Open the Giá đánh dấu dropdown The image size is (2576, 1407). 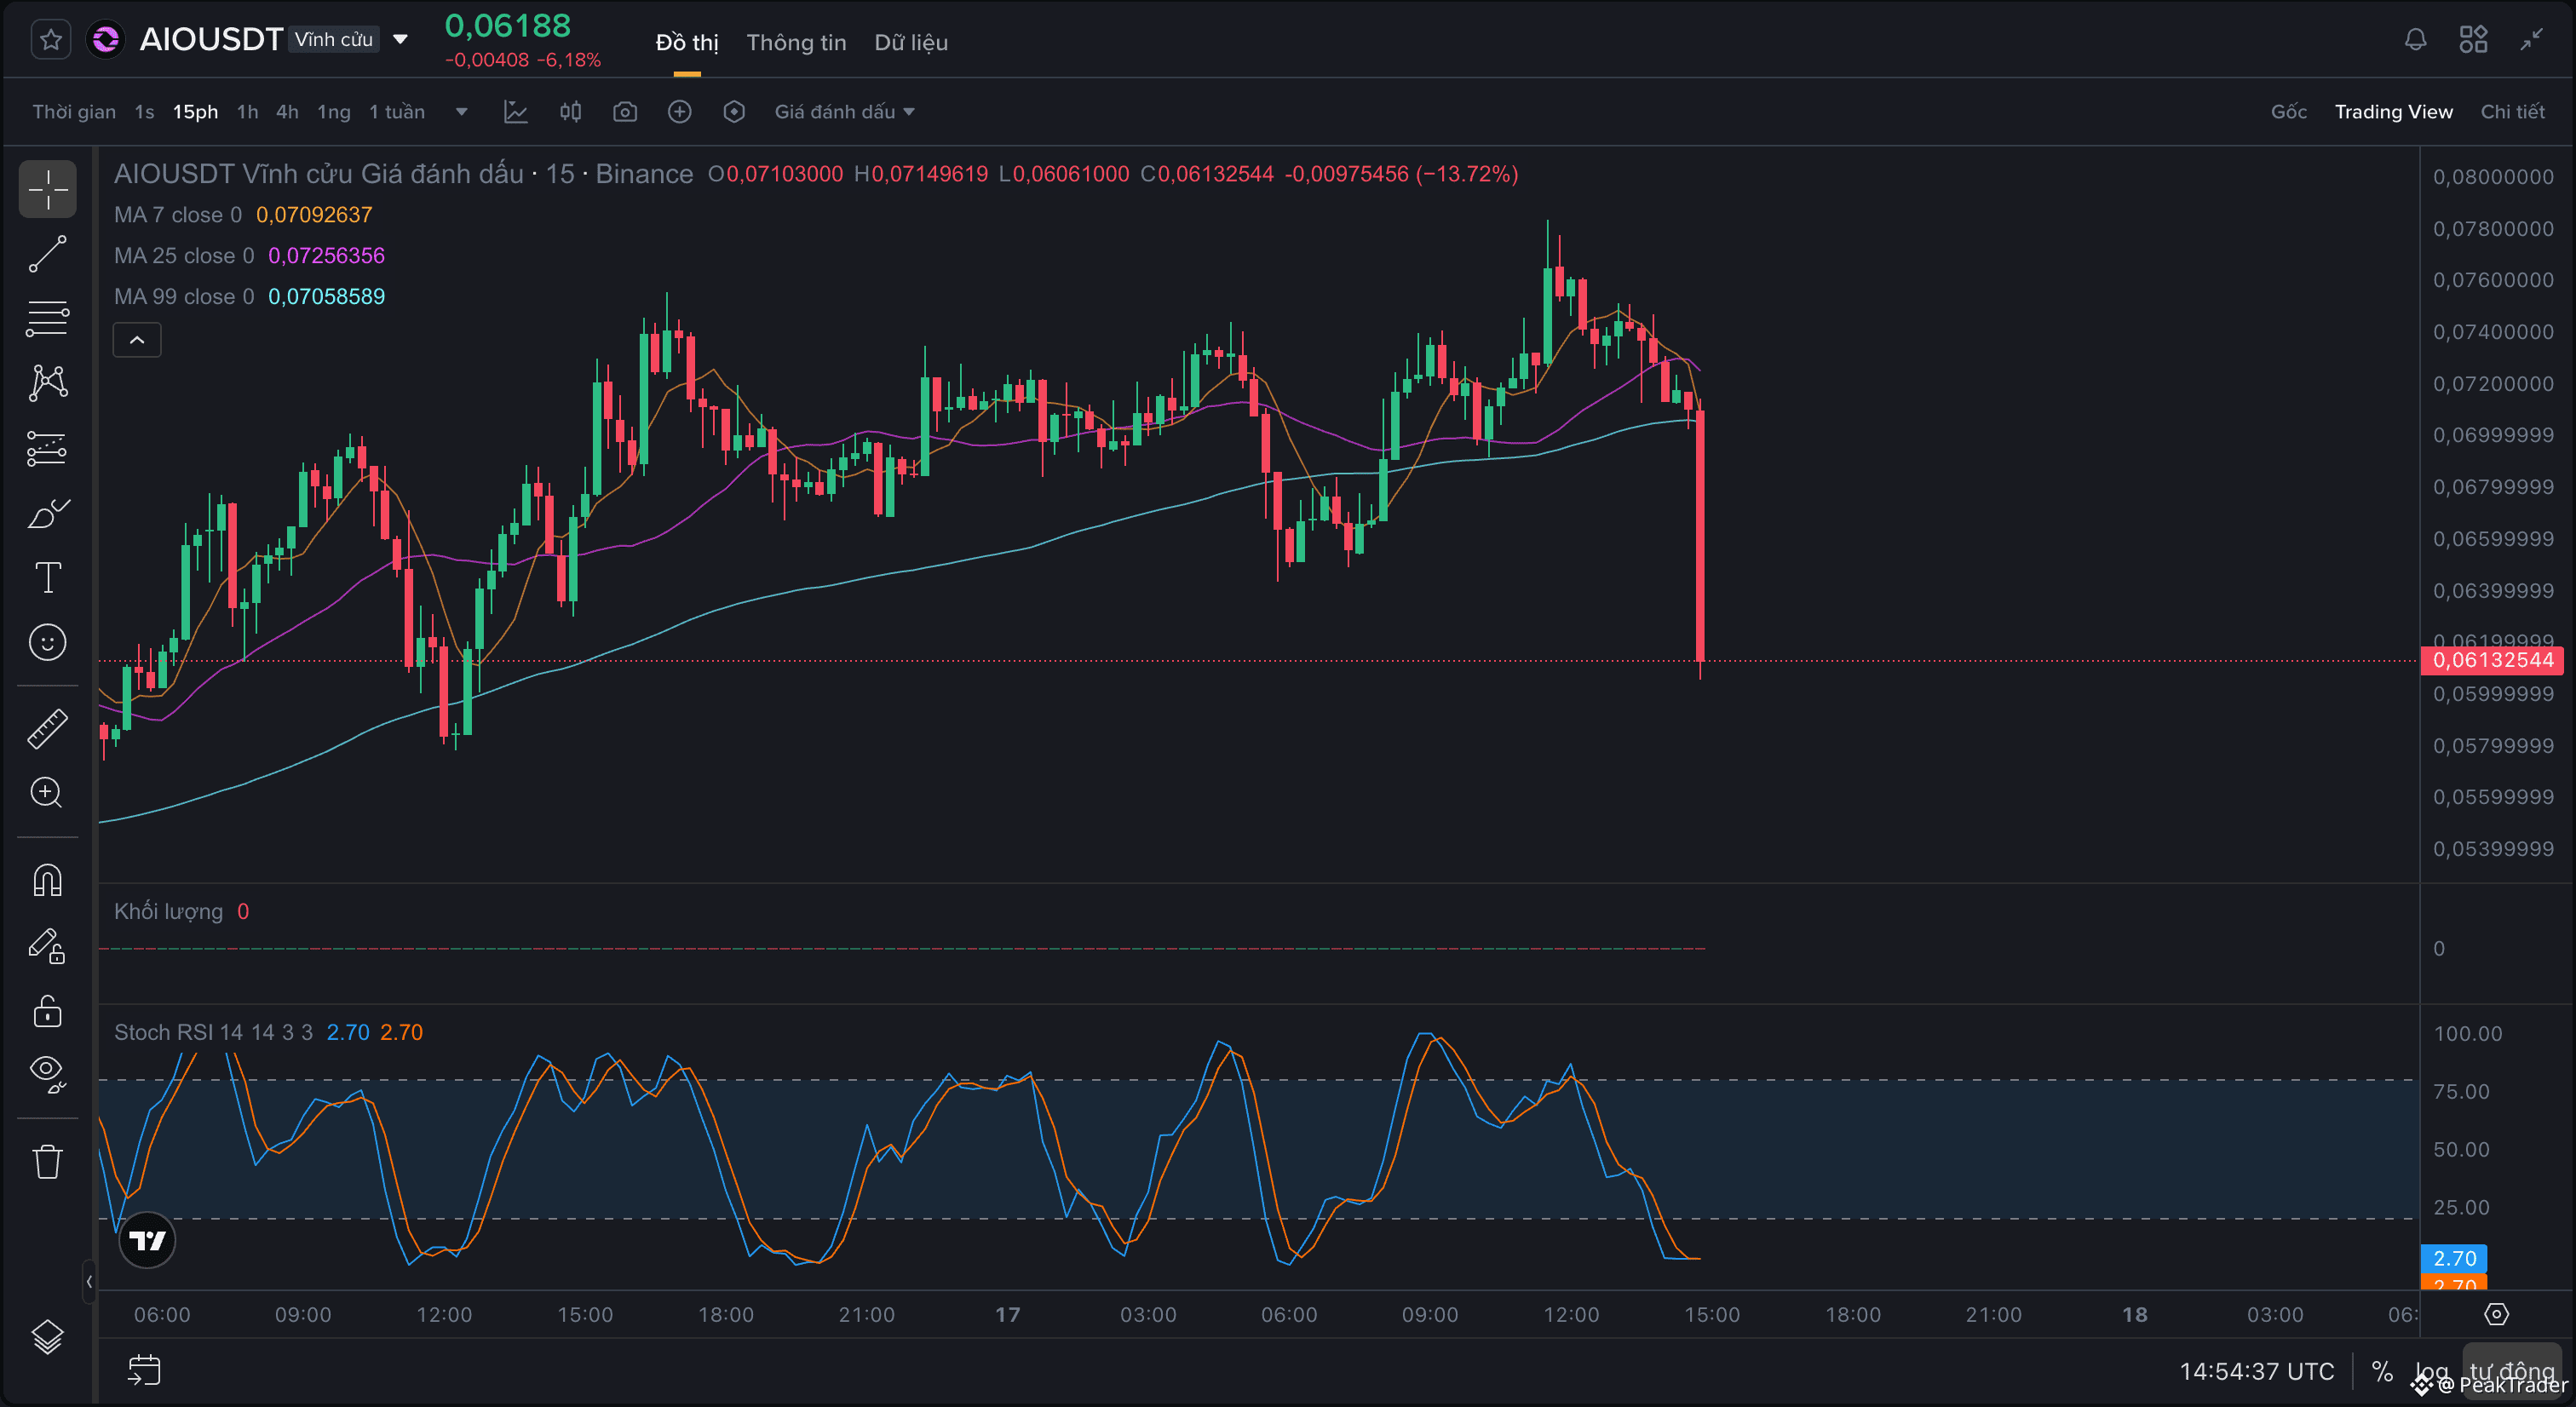(845, 112)
